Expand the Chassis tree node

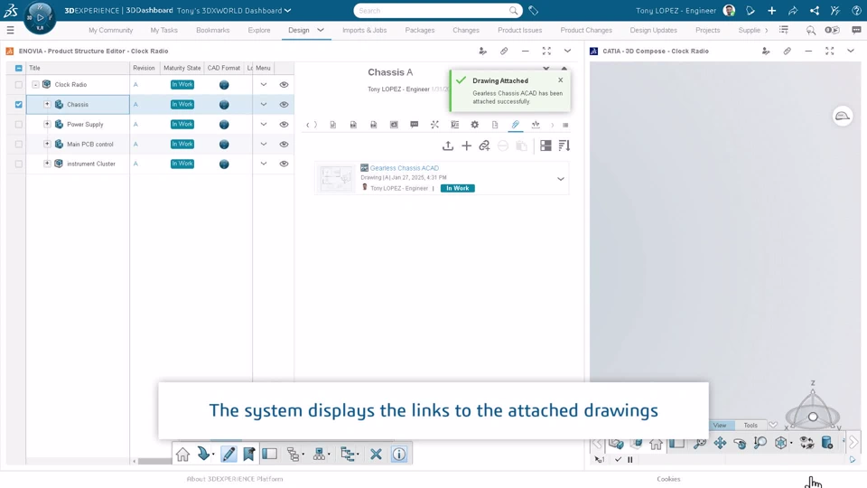pos(47,104)
